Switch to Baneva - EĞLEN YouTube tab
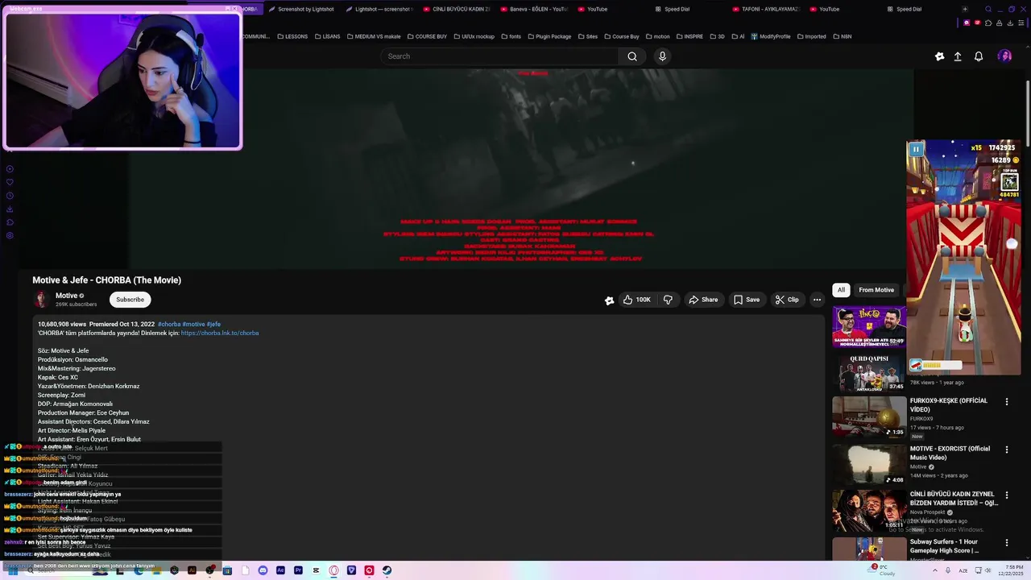The width and height of the screenshot is (1031, 580). click(x=533, y=9)
